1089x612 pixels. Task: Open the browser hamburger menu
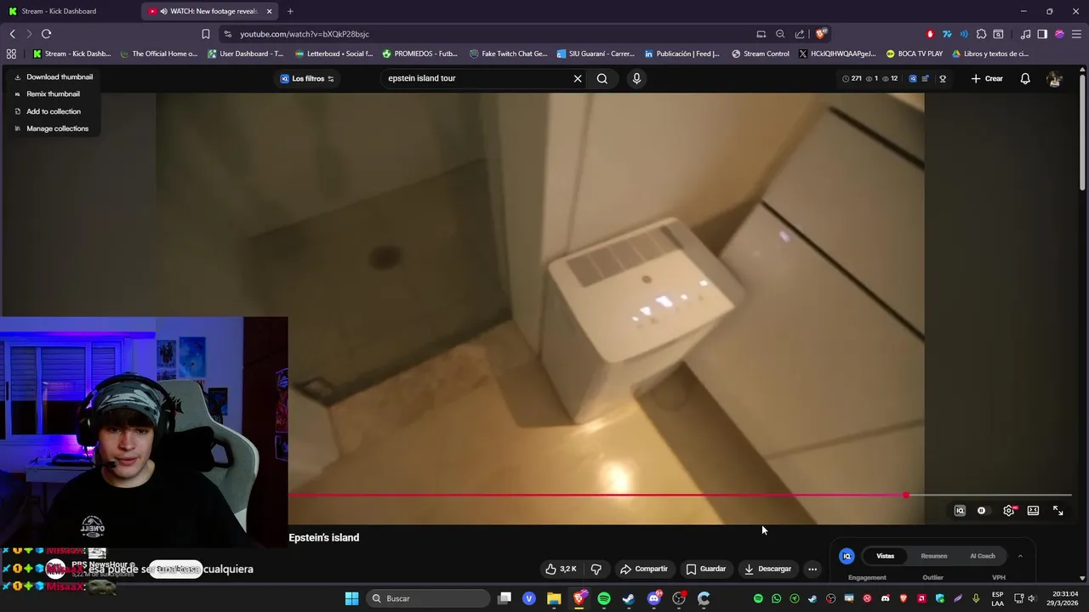pos(1076,34)
